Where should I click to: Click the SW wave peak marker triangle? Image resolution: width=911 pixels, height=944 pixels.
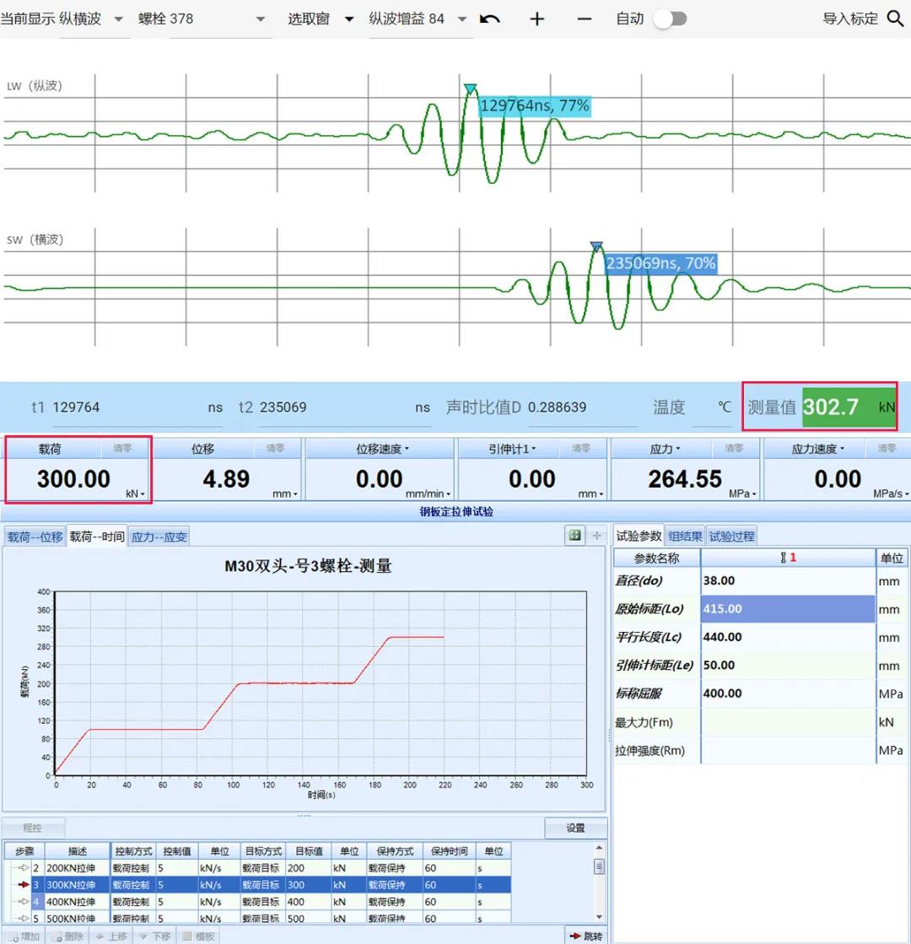(x=596, y=246)
